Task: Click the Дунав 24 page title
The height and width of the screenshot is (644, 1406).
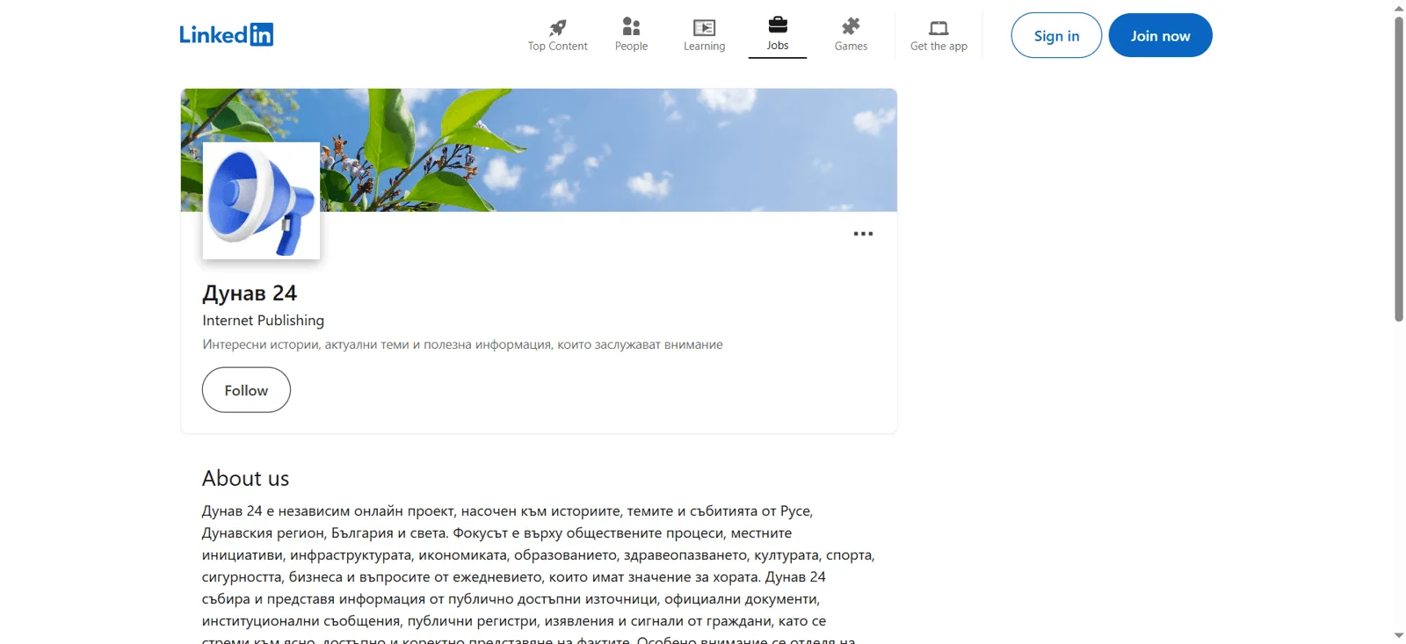Action: 250,293
